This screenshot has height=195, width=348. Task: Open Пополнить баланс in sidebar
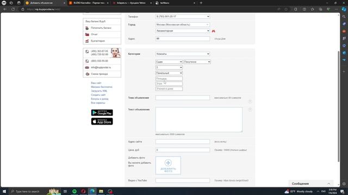pyautogui.click(x=102, y=28)
